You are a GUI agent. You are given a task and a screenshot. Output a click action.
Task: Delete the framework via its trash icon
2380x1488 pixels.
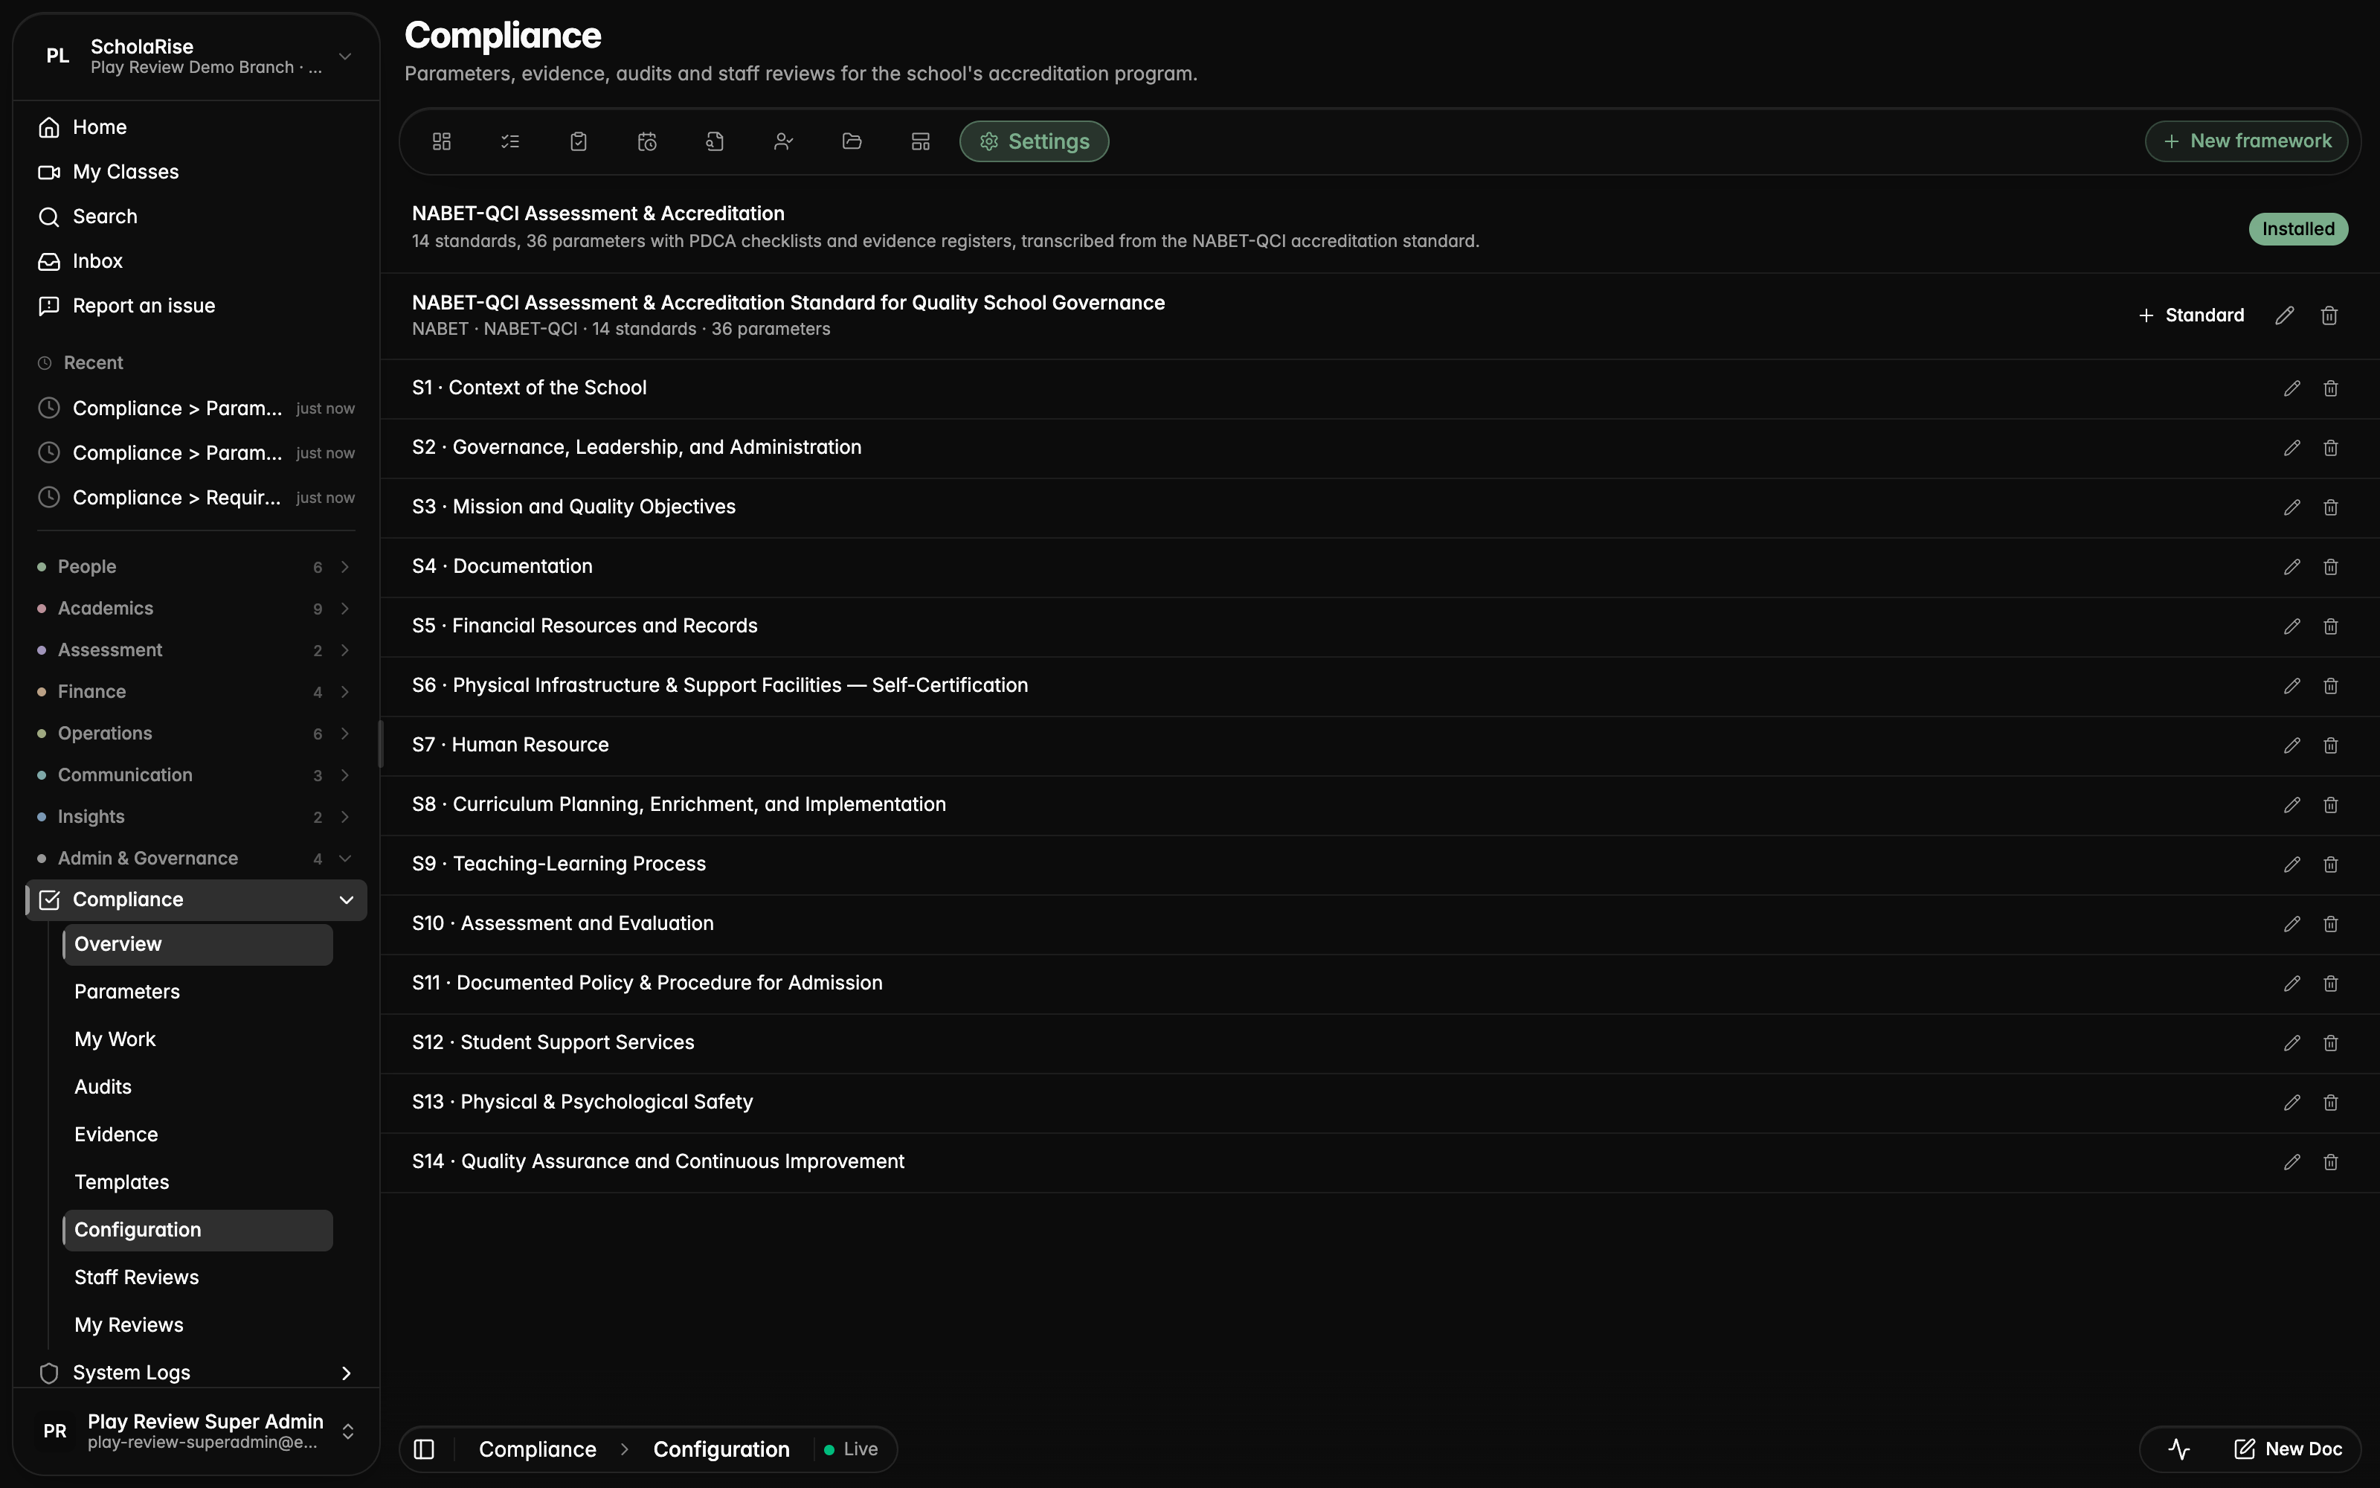point(2329,315)
